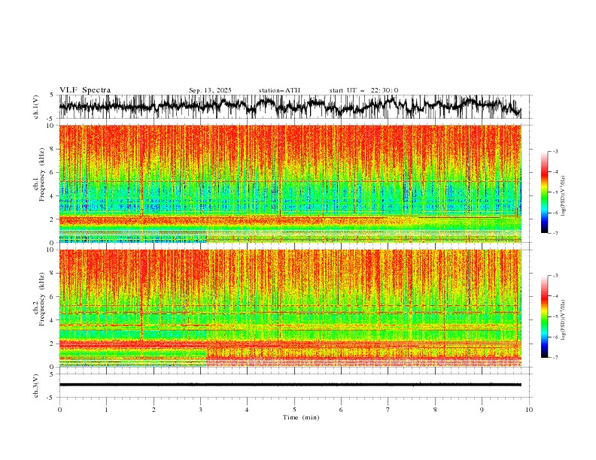Click the "10" kHz tick on ch.1 frequency axis

pyautogui.click(x=50, y=126)
